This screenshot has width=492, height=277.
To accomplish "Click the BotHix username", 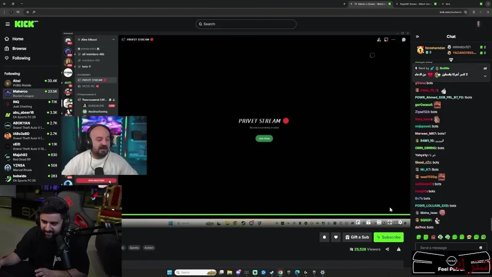I will click(x=444, y=68).
